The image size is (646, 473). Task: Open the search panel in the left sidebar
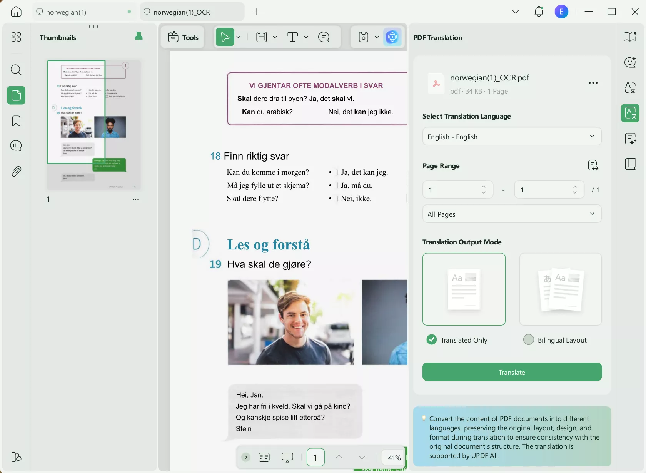point(16,70)
